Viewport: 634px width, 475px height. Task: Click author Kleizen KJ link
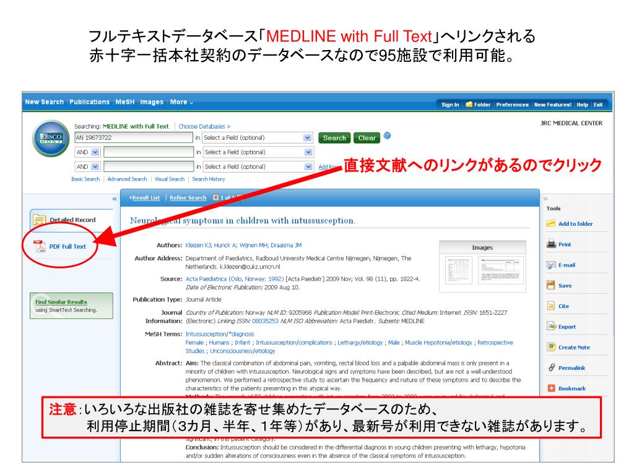coord(198,245)
